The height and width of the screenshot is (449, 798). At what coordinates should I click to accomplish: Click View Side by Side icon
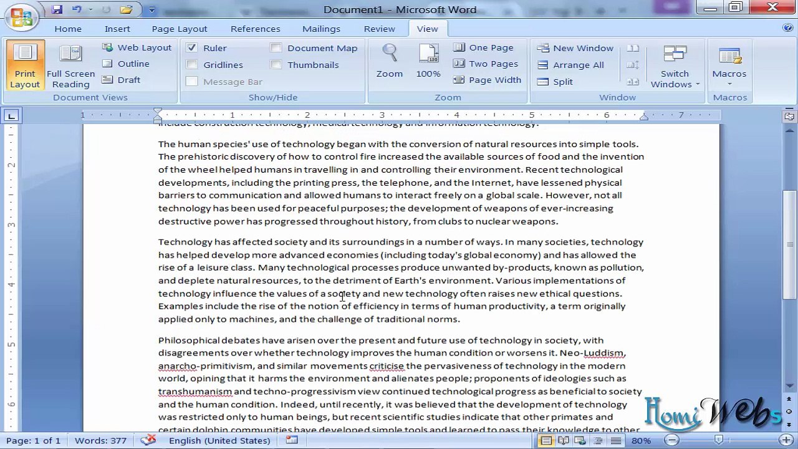click(x=633, y=48)
